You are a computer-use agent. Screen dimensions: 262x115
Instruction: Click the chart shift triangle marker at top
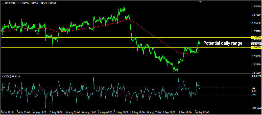[201, 2]
